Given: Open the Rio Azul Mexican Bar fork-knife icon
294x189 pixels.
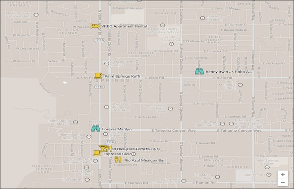Looking at the screenshot, I should [x=118, y=160].
